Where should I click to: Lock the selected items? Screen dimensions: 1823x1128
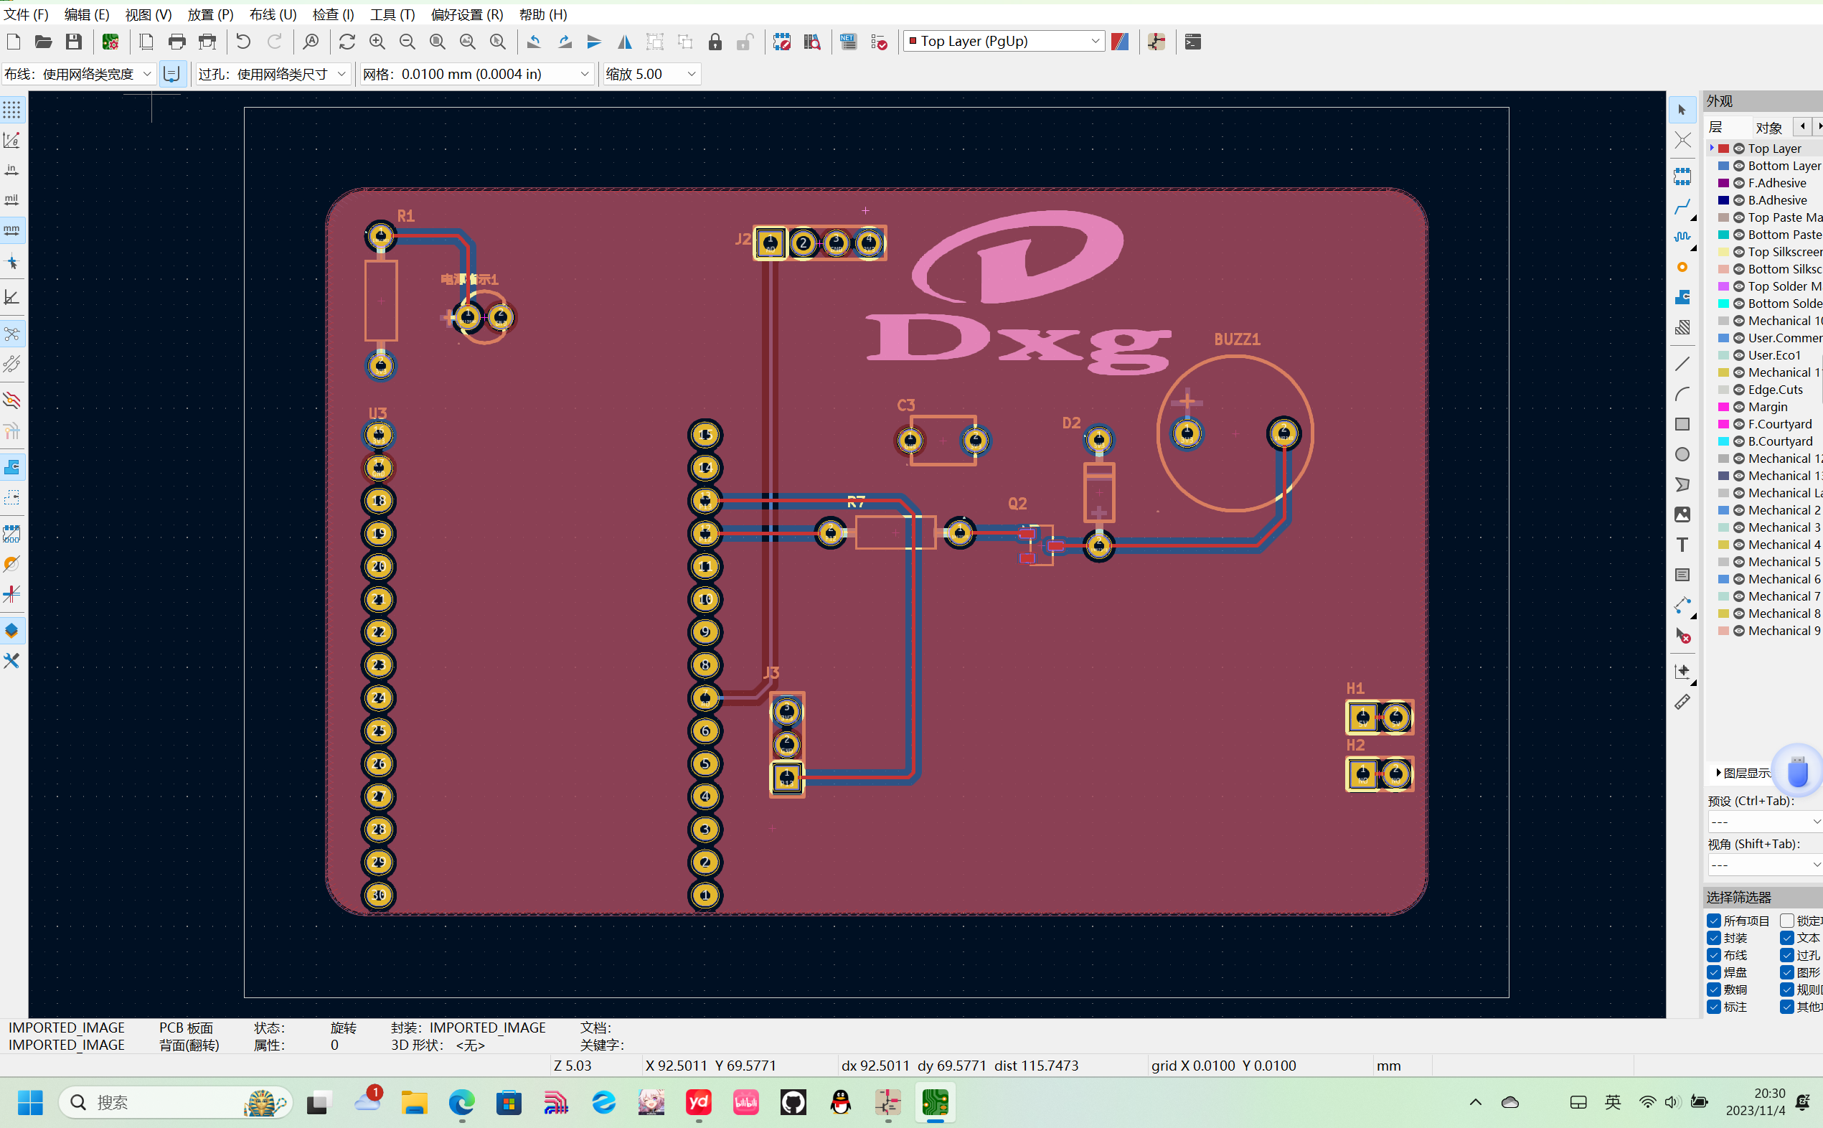pyautogui.click(x=715, y=42)
